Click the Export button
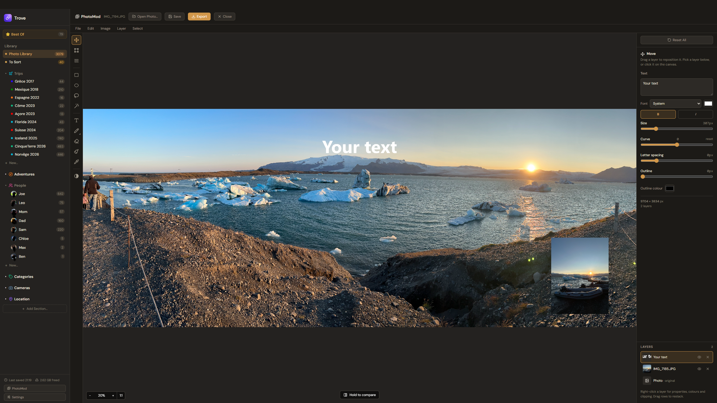 (199, 17)
